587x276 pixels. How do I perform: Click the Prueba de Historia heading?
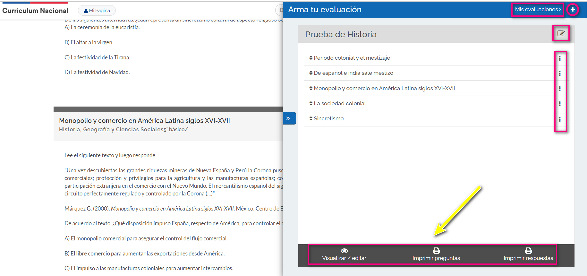pyautogui.click(x=341, y=34)
